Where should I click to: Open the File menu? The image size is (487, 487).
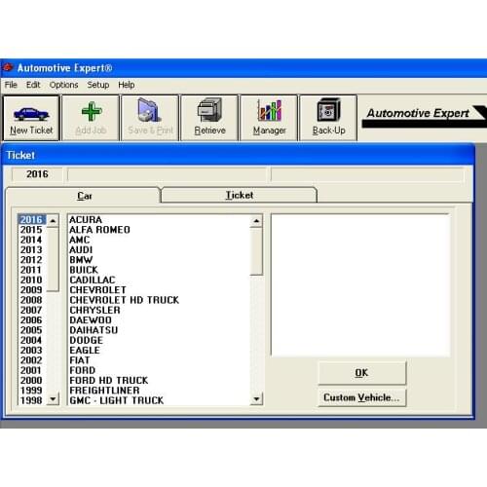pos(11,85)
